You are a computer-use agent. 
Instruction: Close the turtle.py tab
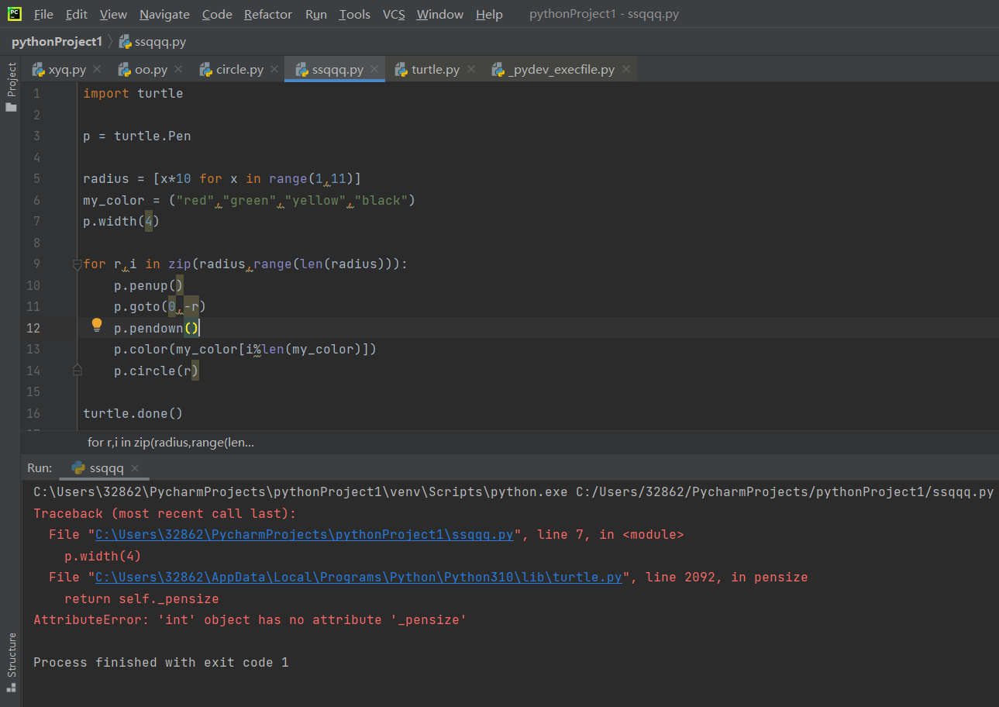click(x=470, y=69)
